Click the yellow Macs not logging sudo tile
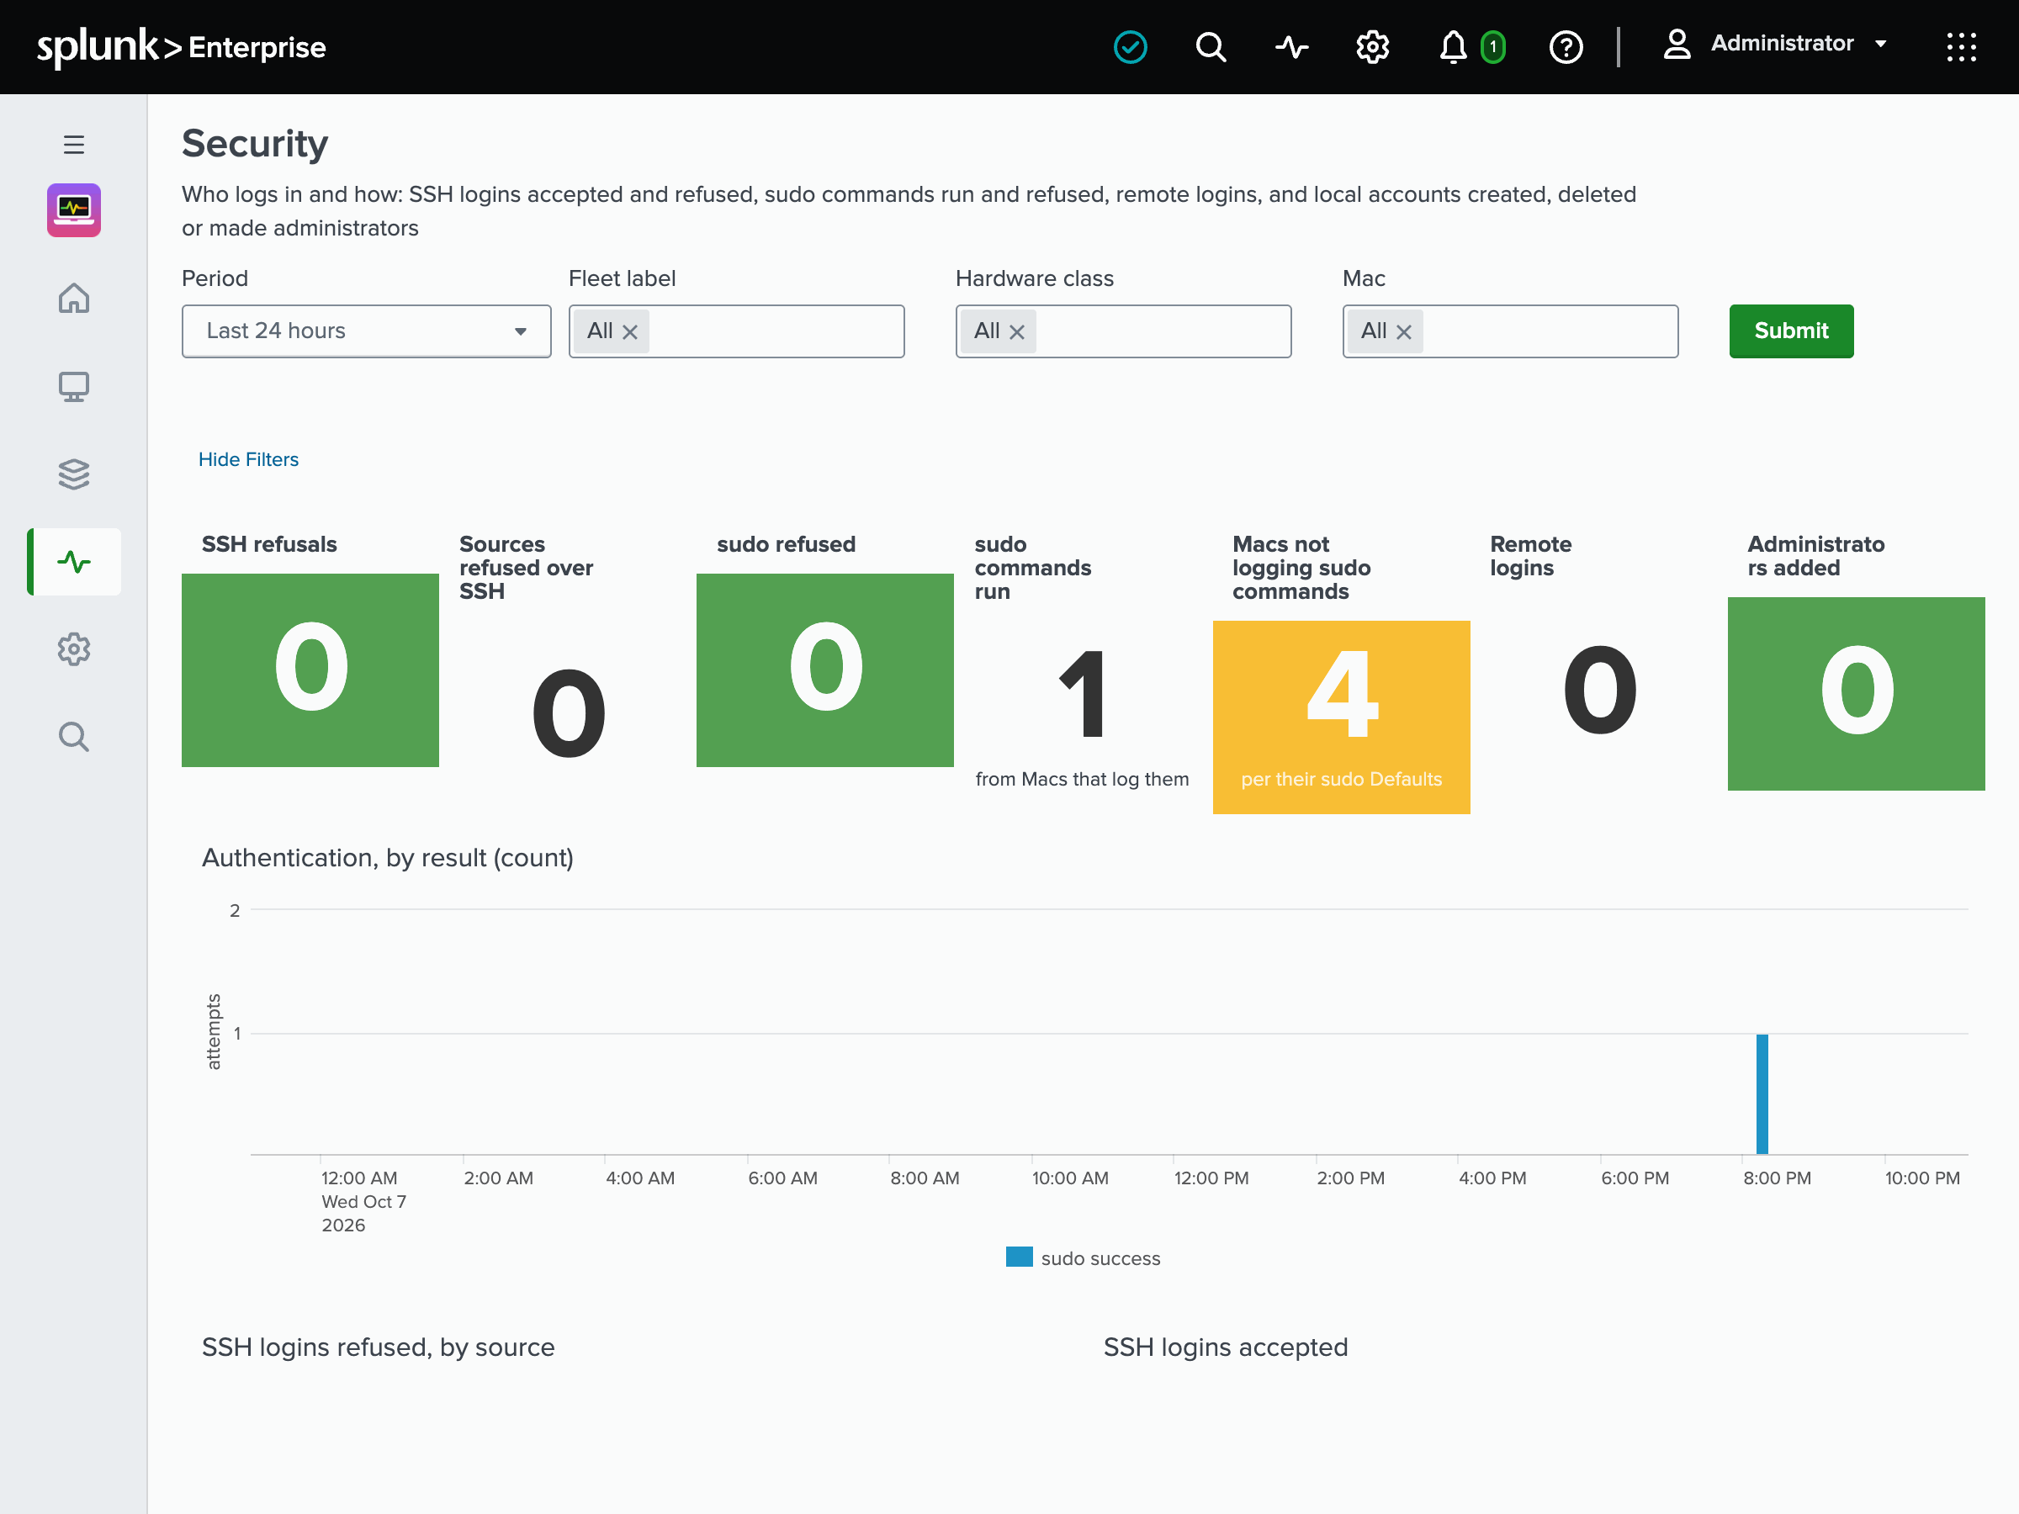The image size is (2019, 1514). [x=1341, y=717]
